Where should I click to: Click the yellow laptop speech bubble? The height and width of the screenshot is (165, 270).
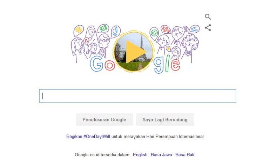(79, 30)
